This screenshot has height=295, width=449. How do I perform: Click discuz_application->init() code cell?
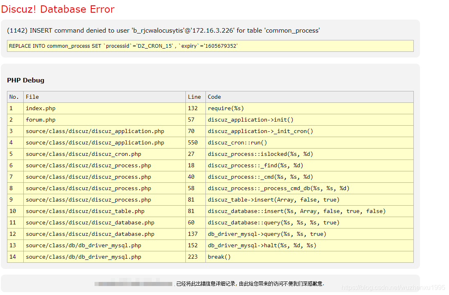click(309, 120)
